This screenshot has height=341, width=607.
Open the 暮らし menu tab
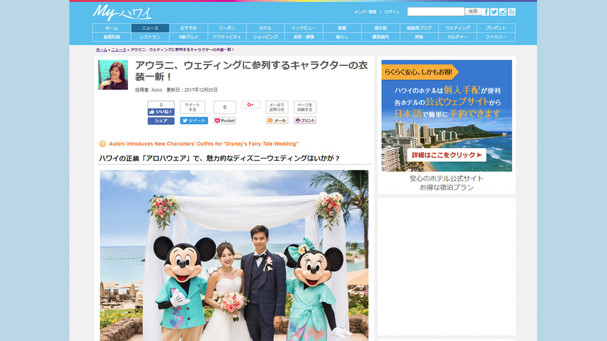coord(342,37)
